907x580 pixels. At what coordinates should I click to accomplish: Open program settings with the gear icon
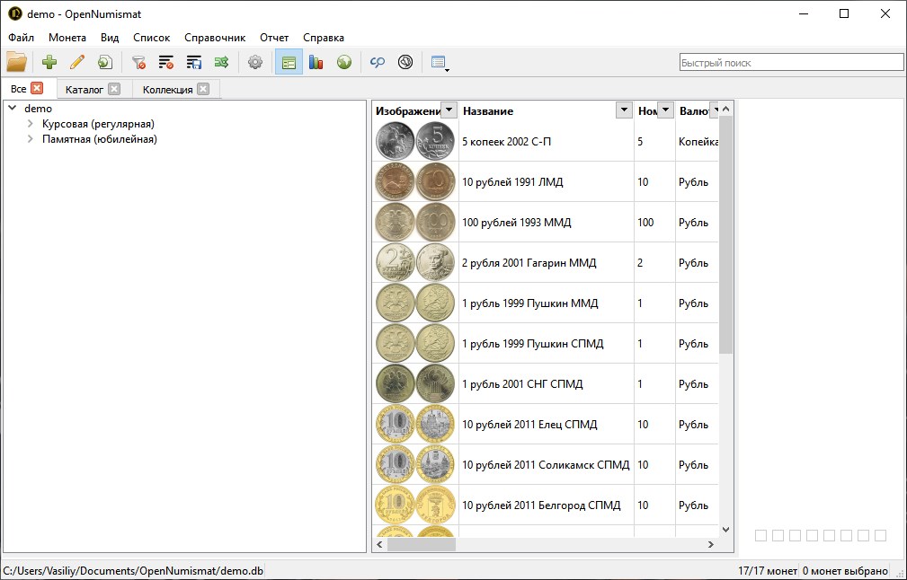coord(254,62)
